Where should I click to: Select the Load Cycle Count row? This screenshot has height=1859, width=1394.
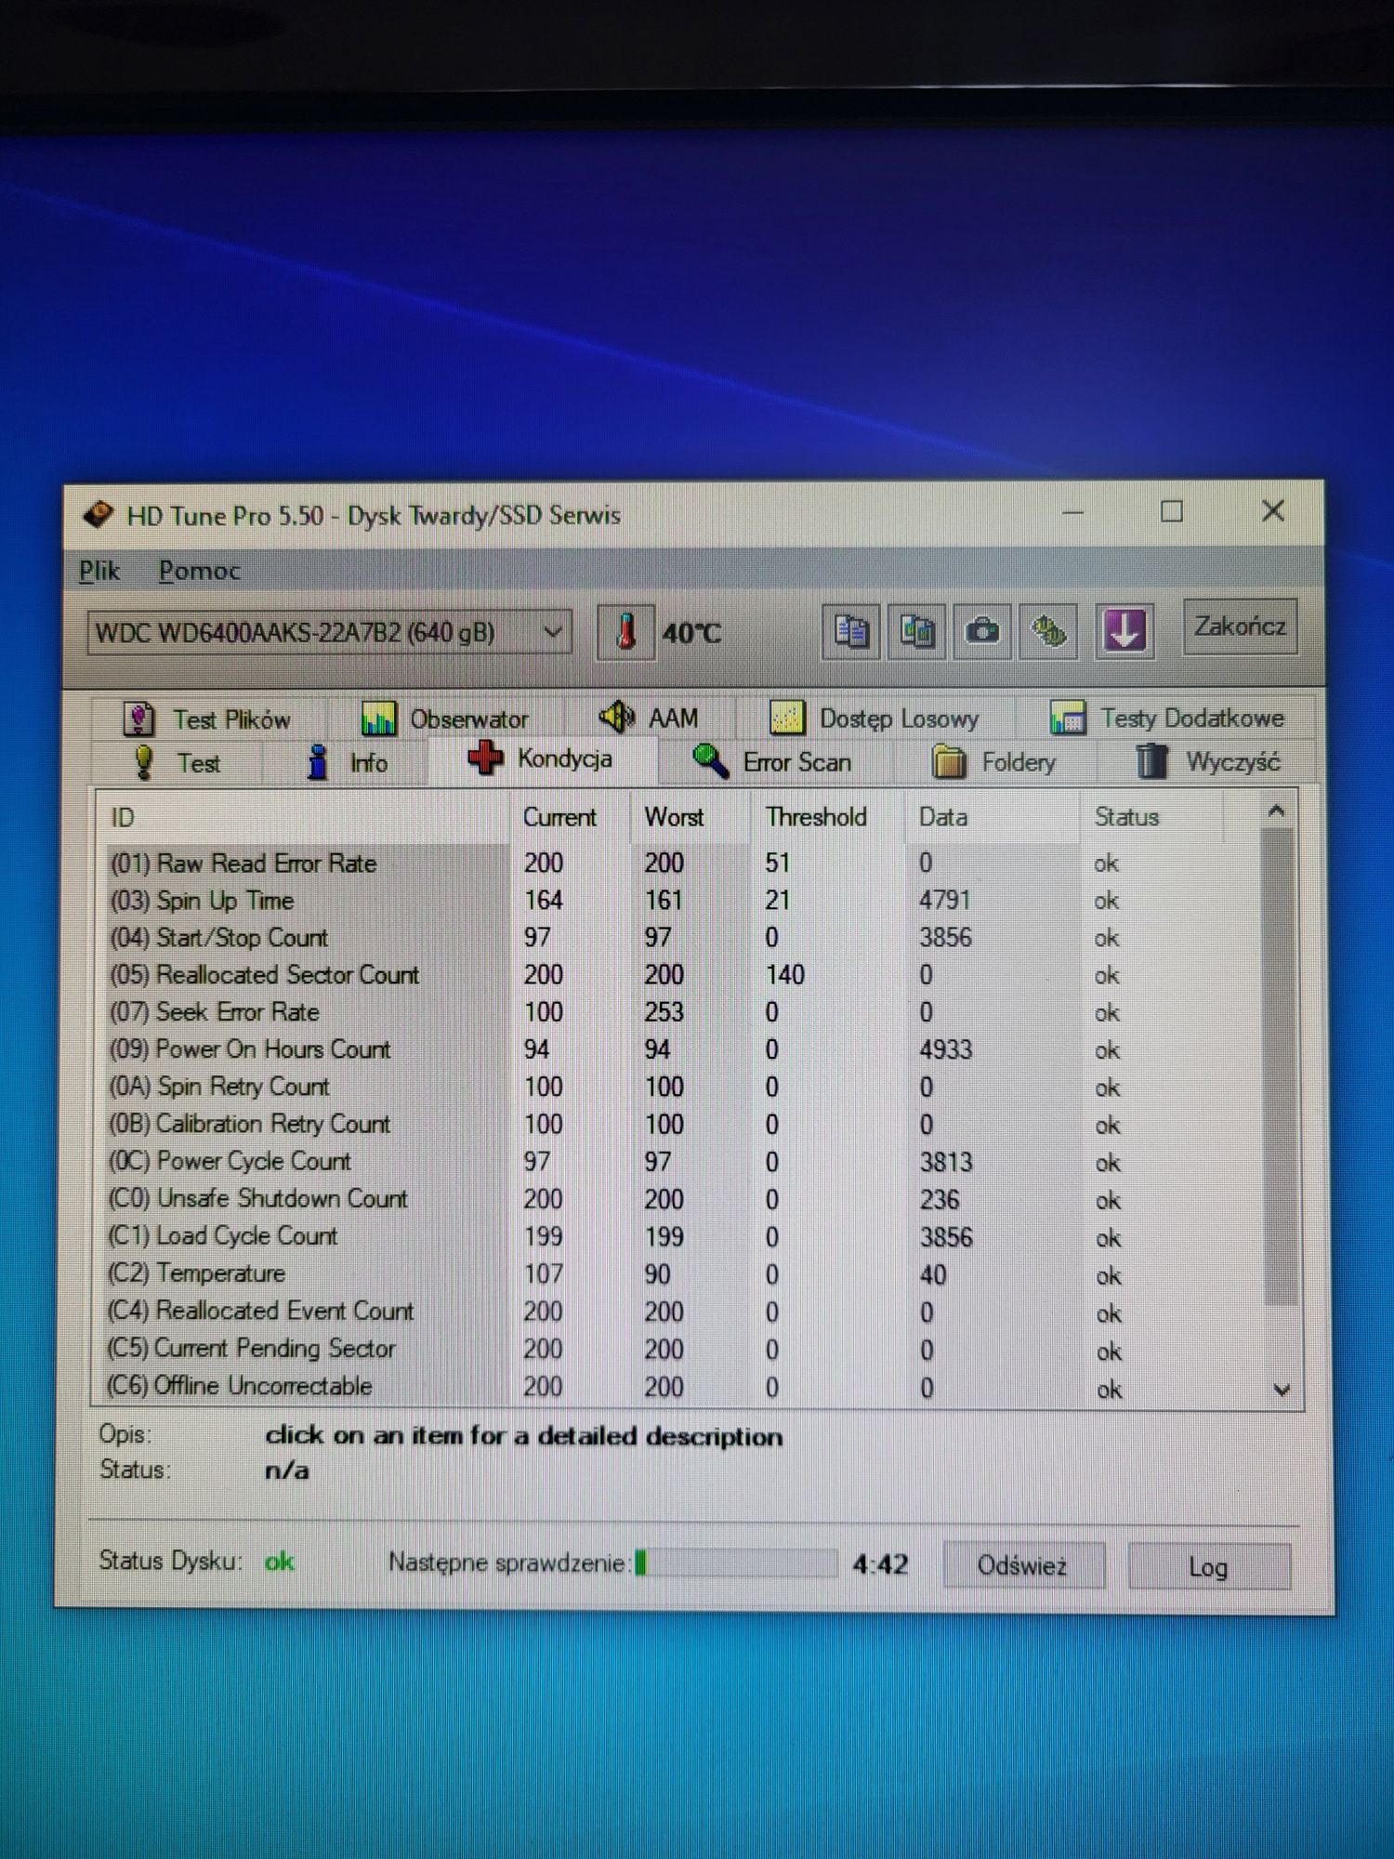[683, 1236]
